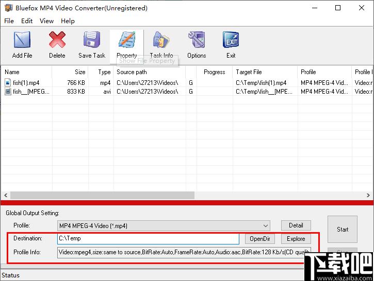This screenshot has height=281, width=374.
Task: Click MP4 MPEG-4 Vid... profile in avi row
Action: (324, 92)
